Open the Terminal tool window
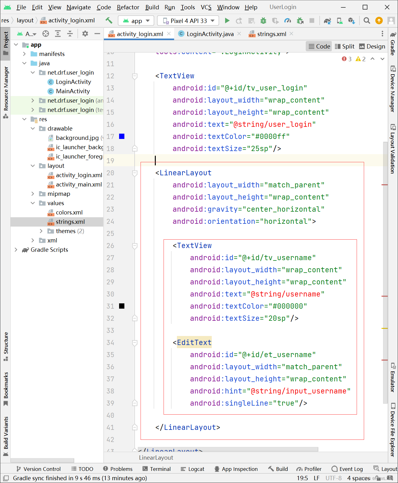This screenshot has width=398, height=483. [157, 469]
